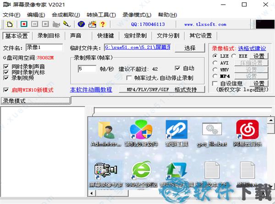Switch to the 文件分割 tab
Image resolution: width=275 pixels, height=204 pixels.
(168, 36)
